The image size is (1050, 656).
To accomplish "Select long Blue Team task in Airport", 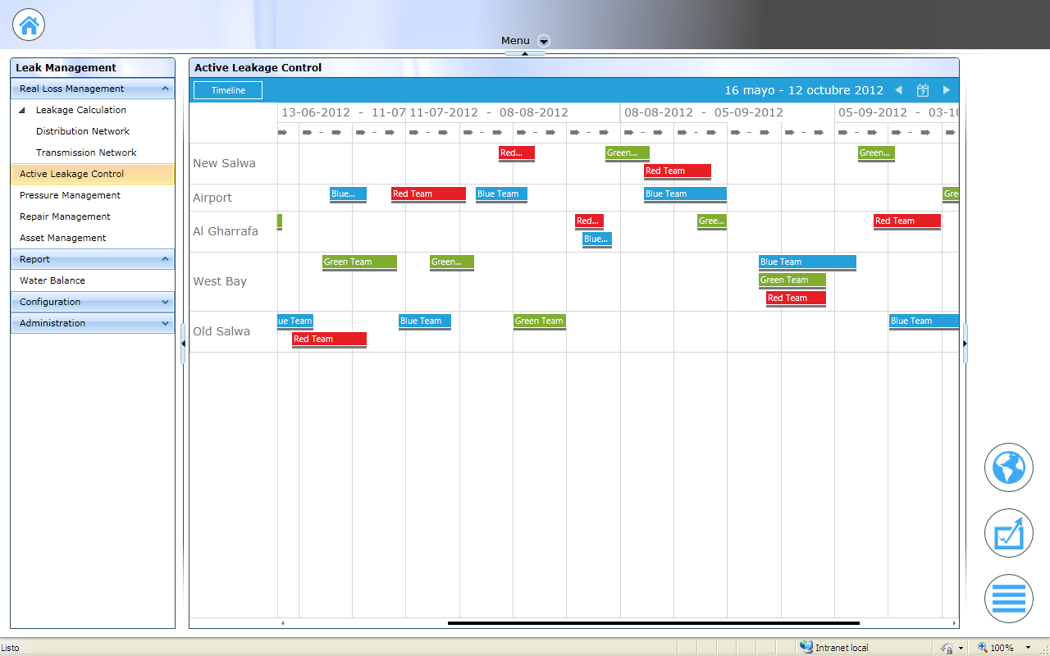I will click(x=685, y=194).
